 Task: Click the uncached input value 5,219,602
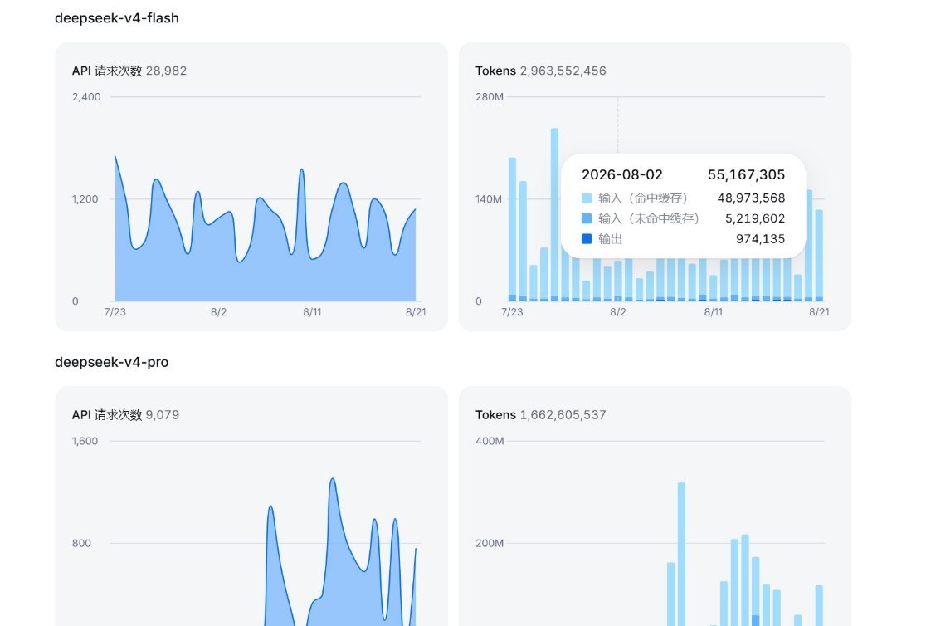[755, 218]
